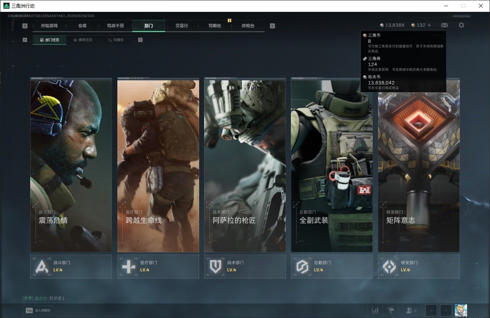Close the 三角洲行动 window

pos(481,6)
